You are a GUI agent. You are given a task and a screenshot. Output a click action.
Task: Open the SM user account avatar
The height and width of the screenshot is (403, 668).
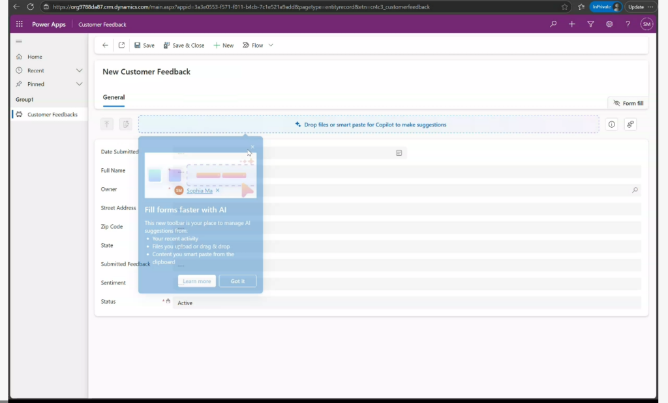coord(646,24)
